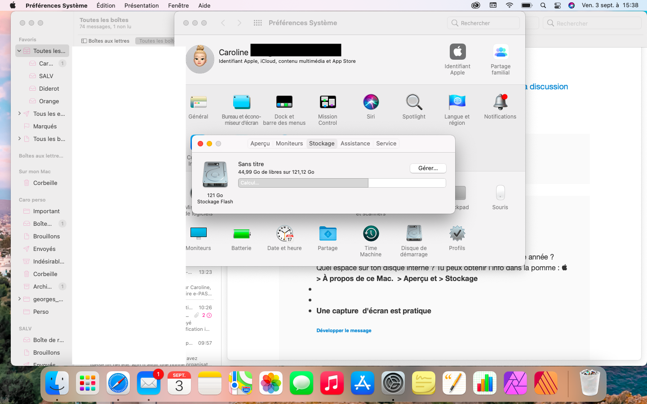
Task: Open Control Center in menu bar
Action: pyautogui.click(x=558, y=5)
